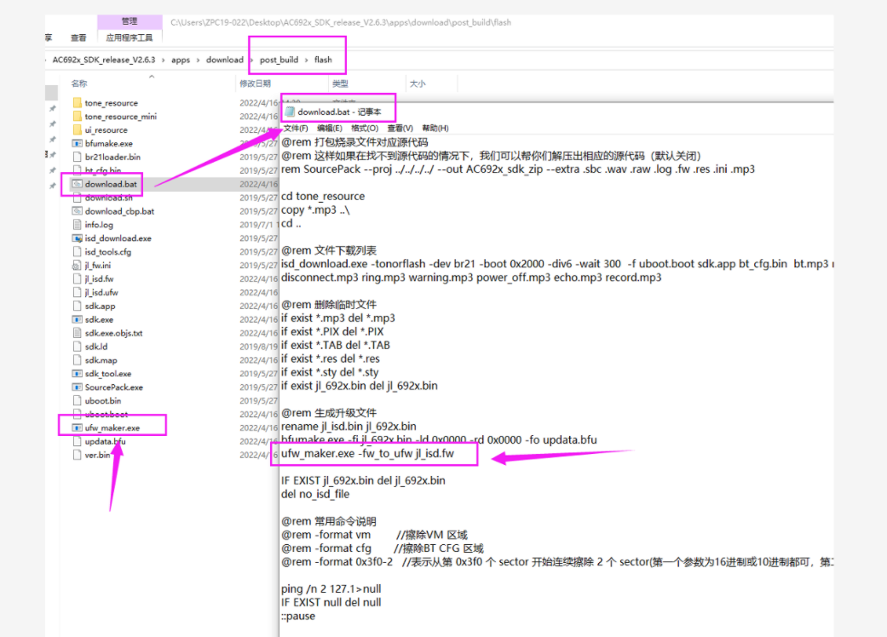Expand the chevron after AC692x_SDK_release_V2.6.3 breadcrumb
This screenshot has height=637, width=887.
164,60
